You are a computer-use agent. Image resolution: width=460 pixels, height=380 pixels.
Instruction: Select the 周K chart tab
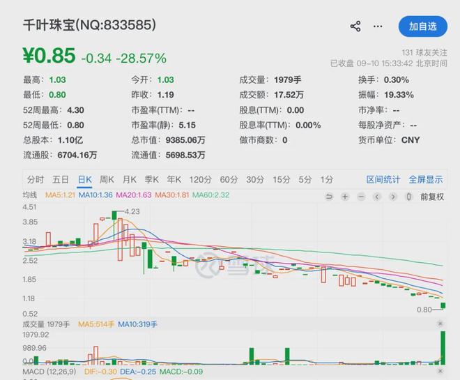pyautogui.click(x=107, y=179)
